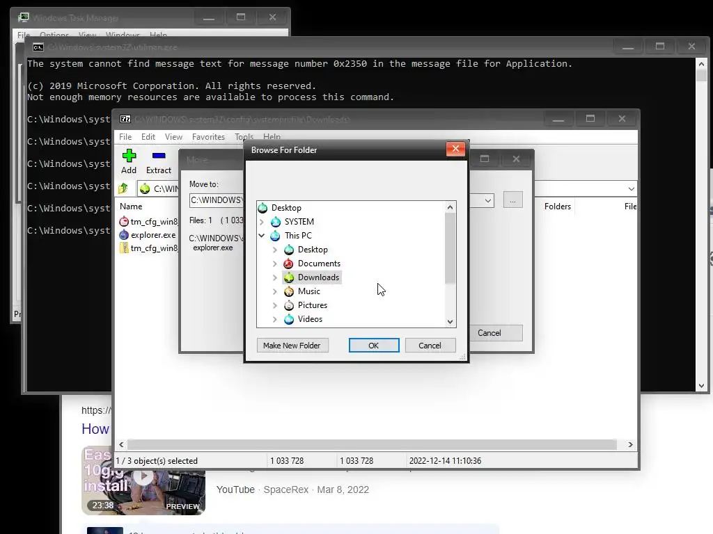Close the Browse For Folder dialog
The image size is (713, 534).
(x=455, y=149)
